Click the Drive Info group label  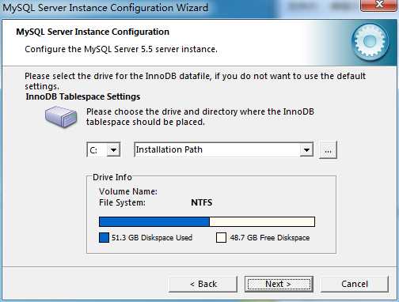[112, 177]
